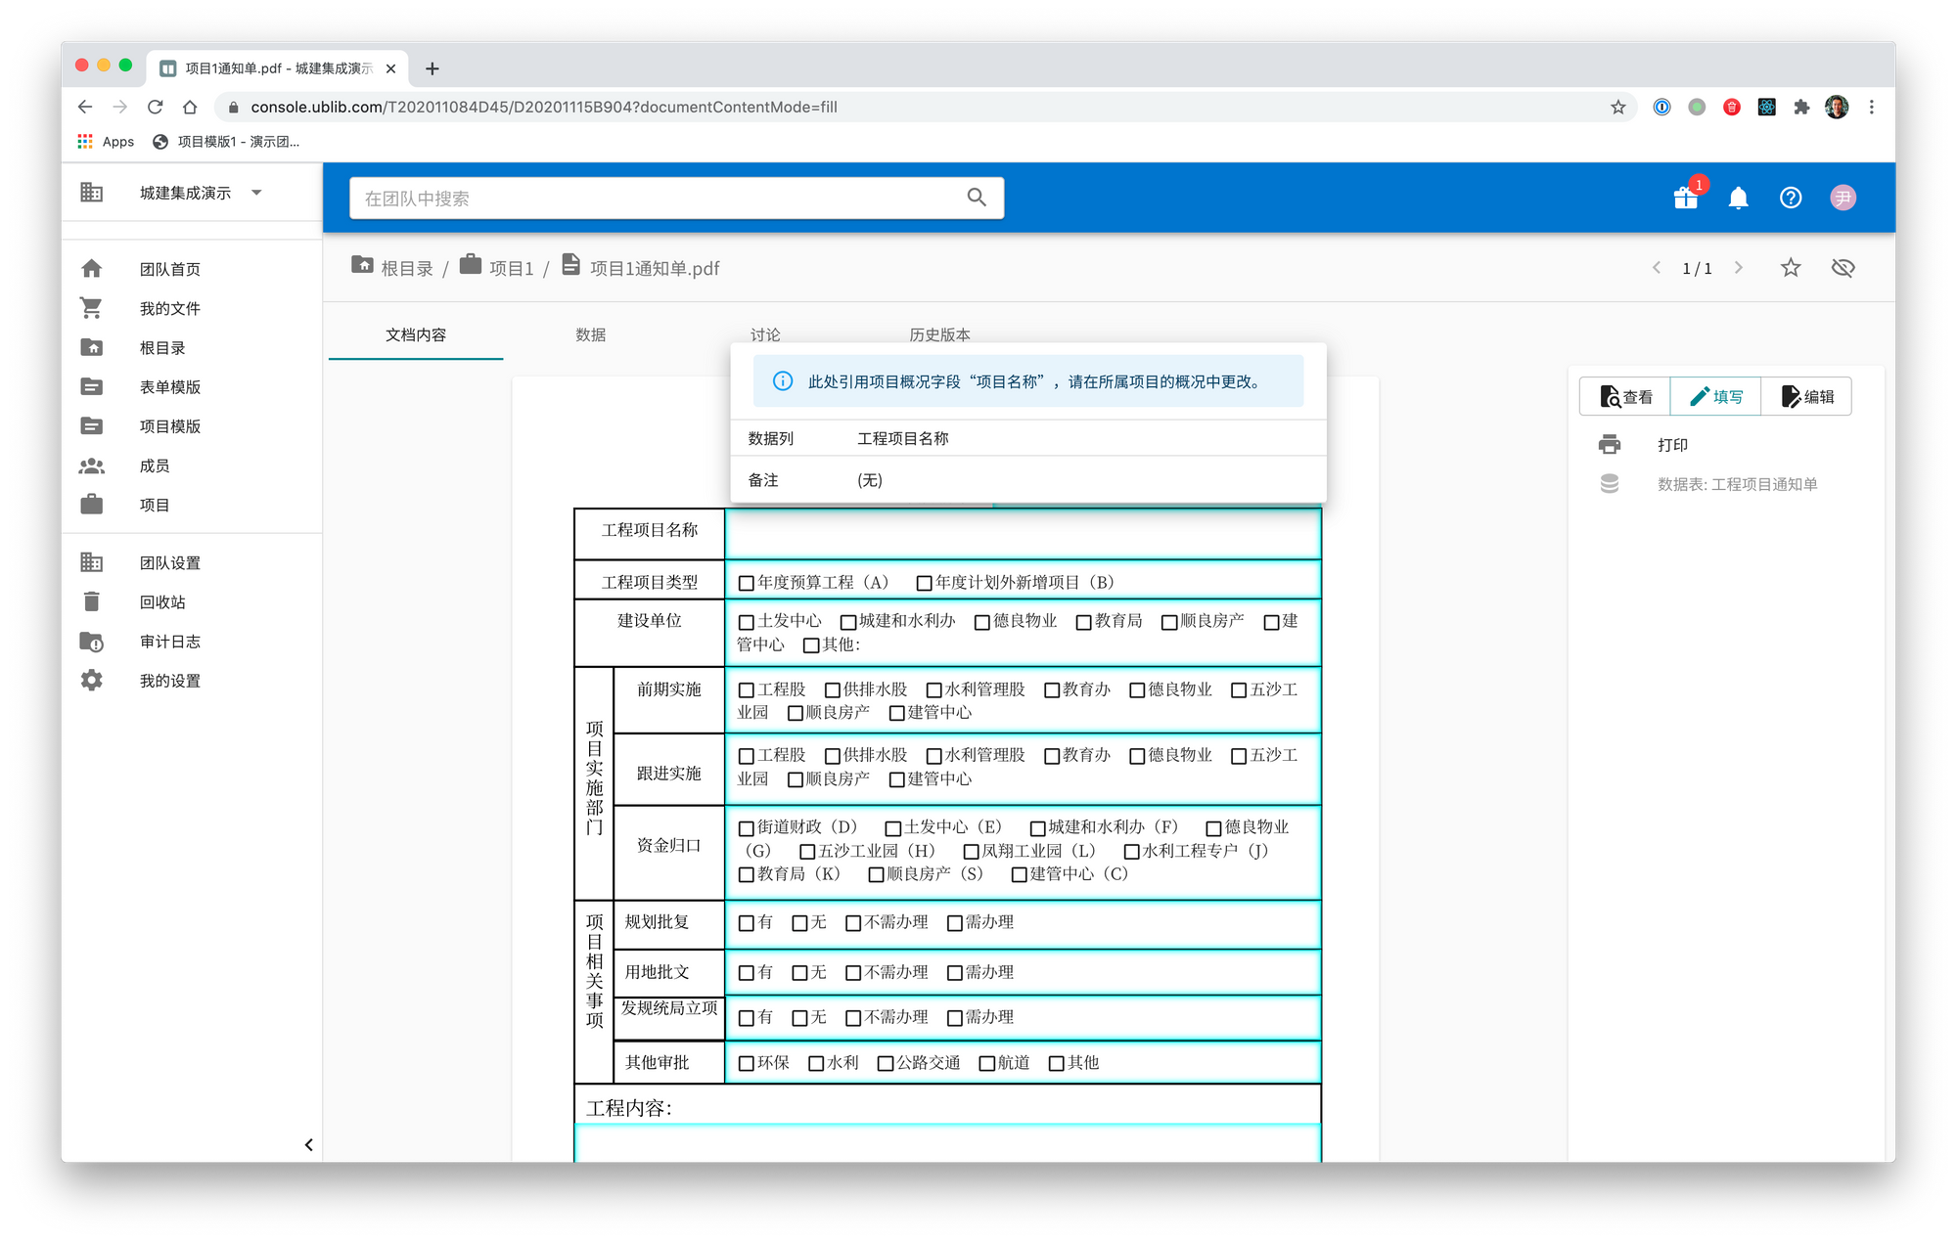Click the 项目1 breadcrumb link
1957x1243 pixels.
click(x=511, y=268)
